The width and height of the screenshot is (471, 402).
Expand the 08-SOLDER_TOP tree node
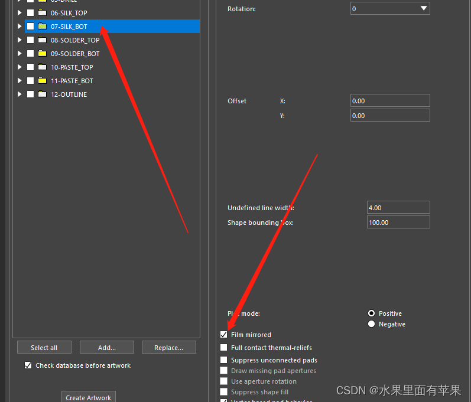click(x=20, y=40)
